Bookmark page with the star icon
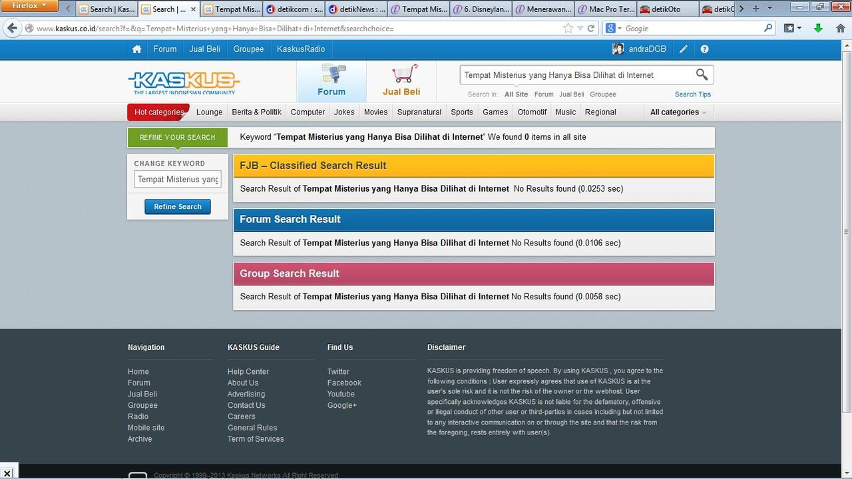 (568, 29)
